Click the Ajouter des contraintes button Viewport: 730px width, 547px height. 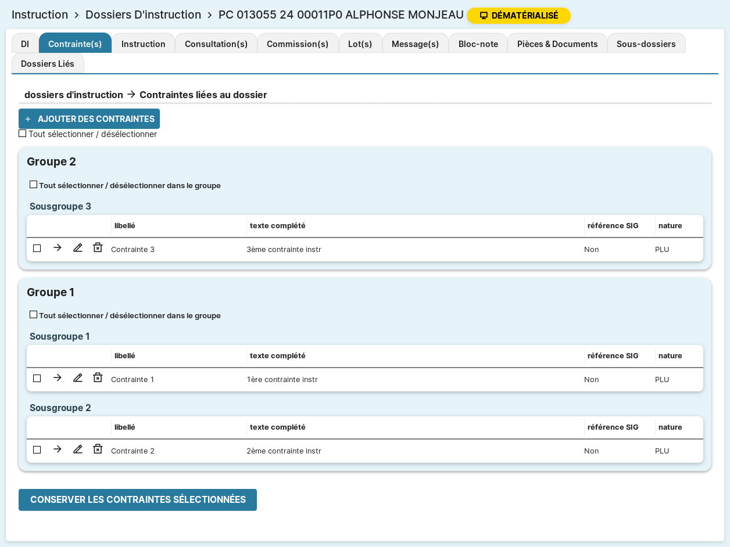(x=90, y=119)
